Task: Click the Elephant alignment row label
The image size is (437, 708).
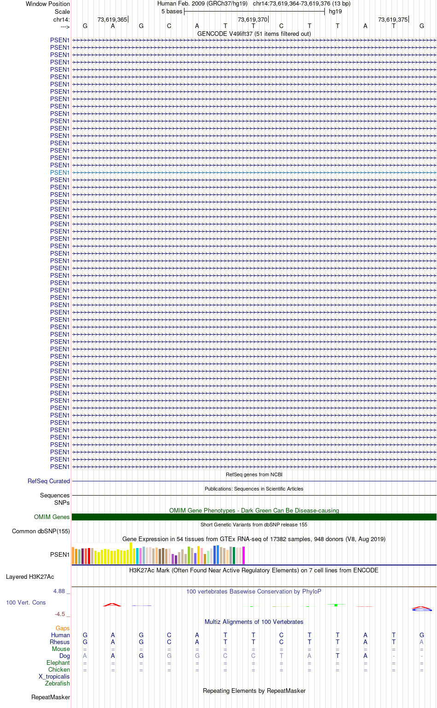Action: click(58, 663)
